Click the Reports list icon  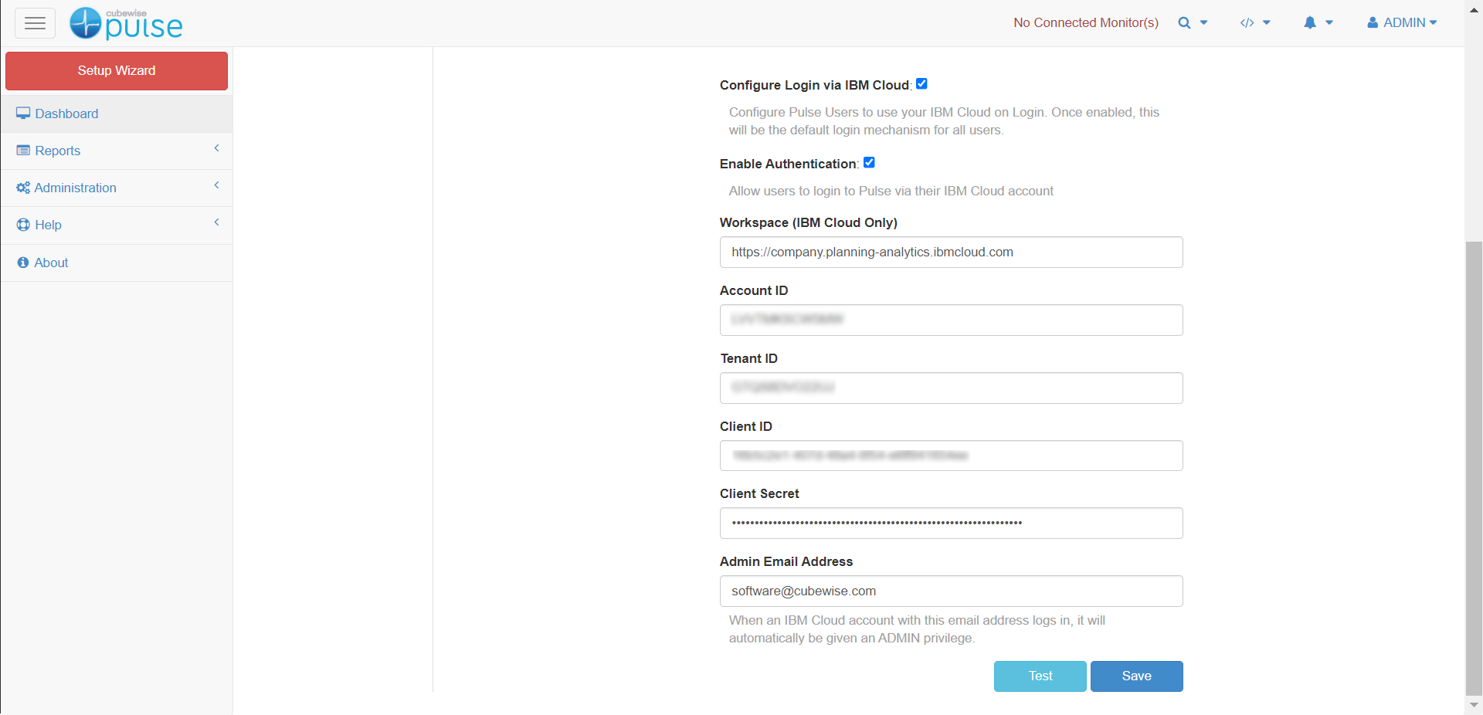click(x=22, y=150)
